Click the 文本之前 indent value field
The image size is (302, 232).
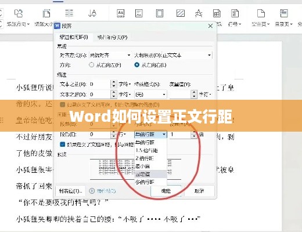100,84
